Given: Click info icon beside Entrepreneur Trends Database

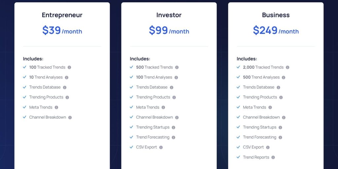Looking at the screenshot, I should [65, 88].
